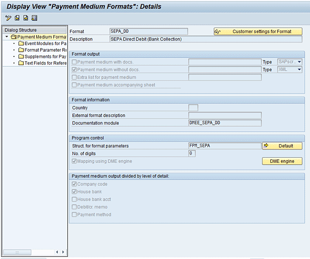The image size is (310, 259).
Task: Toggle the House bank checkbox
Action: 75,192
